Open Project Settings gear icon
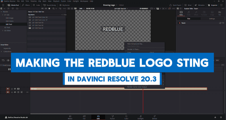226x120 pixels. pyautogui.click(x=221, y=117)
